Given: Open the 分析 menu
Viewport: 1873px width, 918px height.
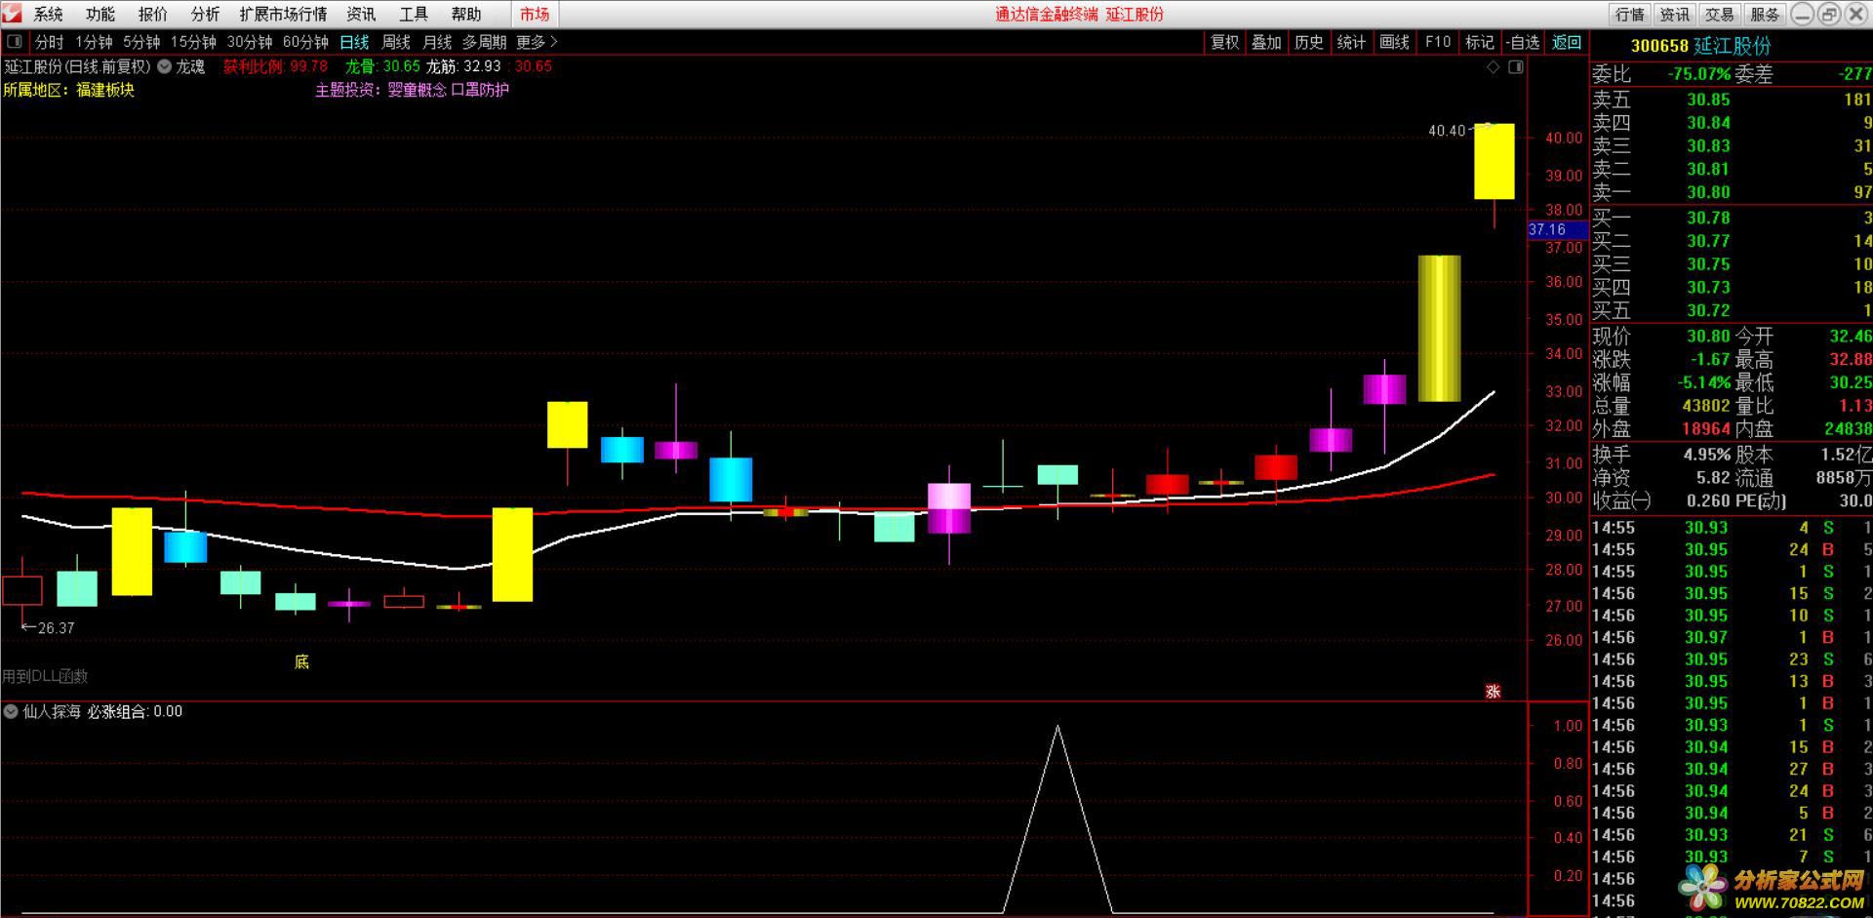Looking at the screenshot, I should (205, 14).
